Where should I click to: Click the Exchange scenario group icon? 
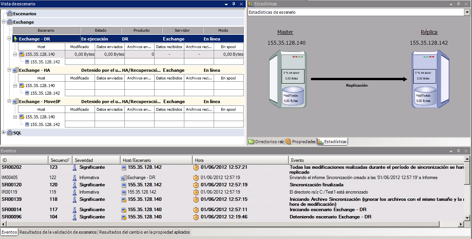[x=10, y=22]
